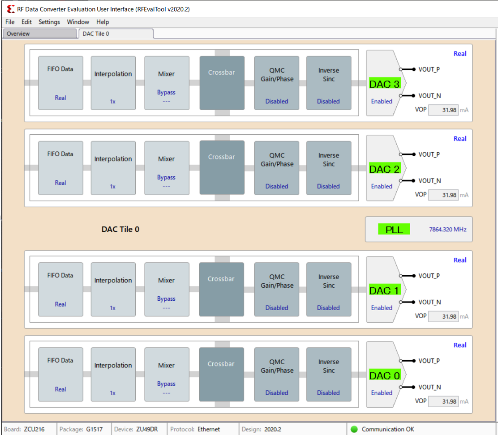Click the green DAC 1 label
The image size is (498, 435).
click(x=385, y=290)
